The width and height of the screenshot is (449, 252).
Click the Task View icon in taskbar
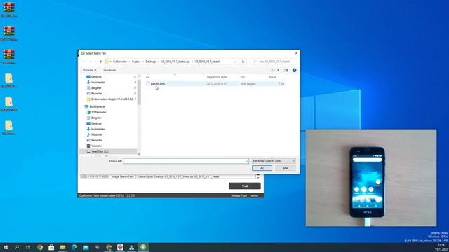[28, 247]
